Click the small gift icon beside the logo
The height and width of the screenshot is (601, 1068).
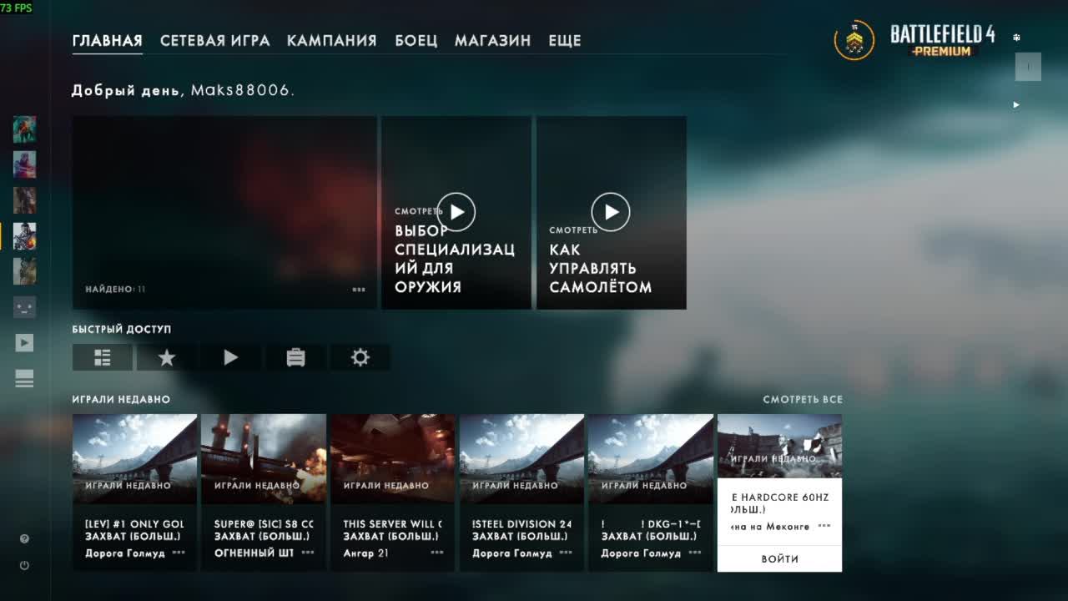pyautogui.click(x=1016, y=38)
